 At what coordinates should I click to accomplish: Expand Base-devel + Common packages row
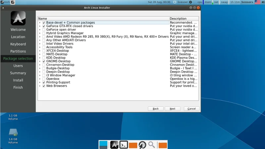40,23
